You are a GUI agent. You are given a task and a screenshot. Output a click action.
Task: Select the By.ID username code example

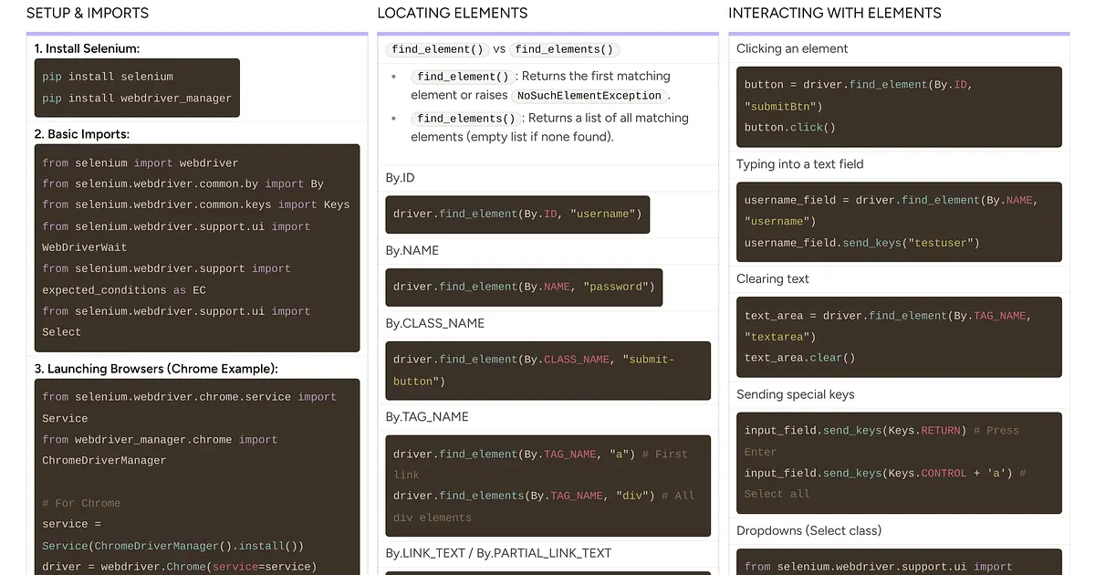pyautogui.click(x=517, y=214)
